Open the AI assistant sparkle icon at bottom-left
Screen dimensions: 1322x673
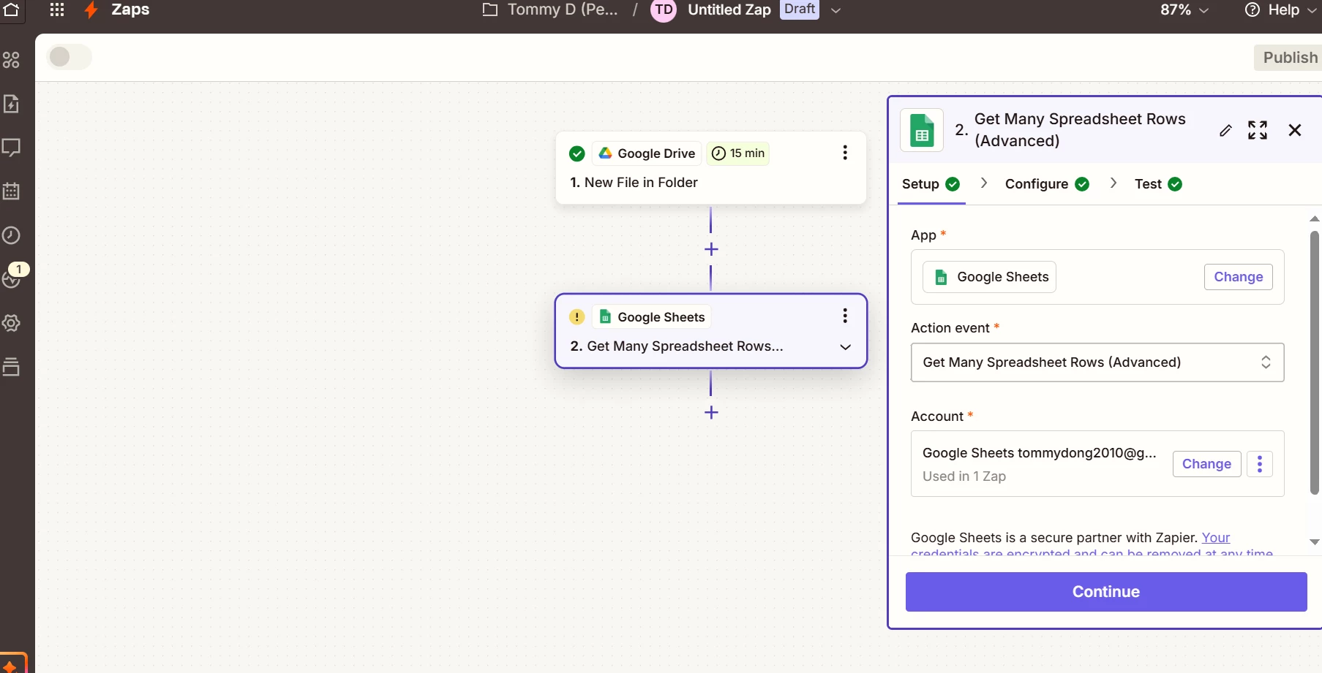point(11,666)
